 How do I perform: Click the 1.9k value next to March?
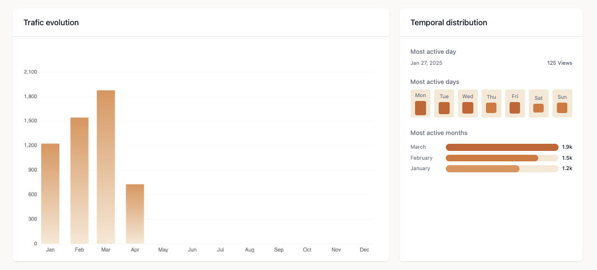(567, 147)
